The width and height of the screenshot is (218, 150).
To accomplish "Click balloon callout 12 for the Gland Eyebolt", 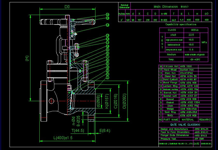I will [107, 39].
